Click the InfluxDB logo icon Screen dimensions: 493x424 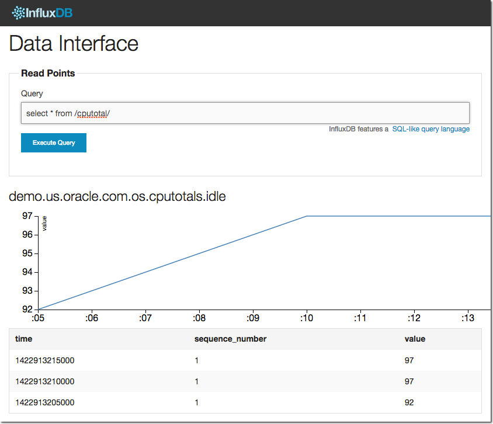(18, 12)
